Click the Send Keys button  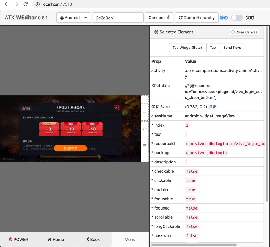(232, 48)
